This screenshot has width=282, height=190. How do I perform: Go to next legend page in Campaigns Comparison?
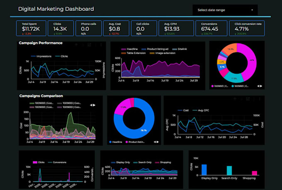94,105
